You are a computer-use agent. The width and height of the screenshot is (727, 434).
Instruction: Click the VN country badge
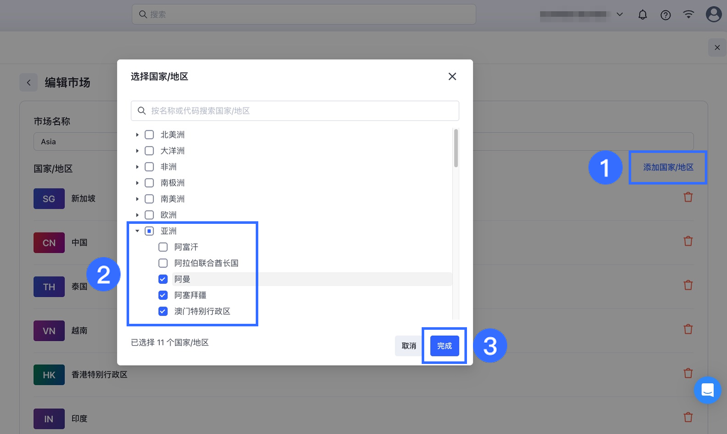tap(49, 331)
